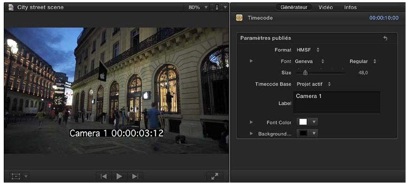Click the City street scene clip icon
406x183 pixels.
pyautogui.click(x=11, y=7)
